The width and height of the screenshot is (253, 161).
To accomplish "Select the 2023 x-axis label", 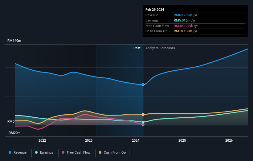I will coord(89,141).
